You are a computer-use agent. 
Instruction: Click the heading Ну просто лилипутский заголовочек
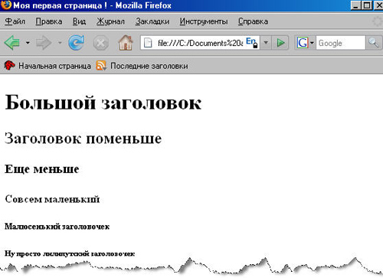tap(70, 253)
